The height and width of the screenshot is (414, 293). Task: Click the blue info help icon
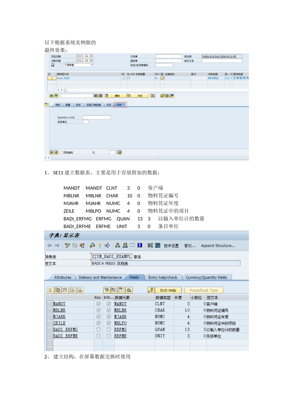click(140, 245)
